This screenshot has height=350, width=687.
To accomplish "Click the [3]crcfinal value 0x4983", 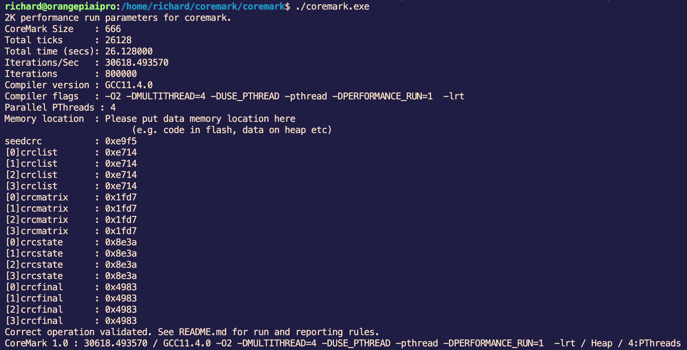I will point(121,321).
